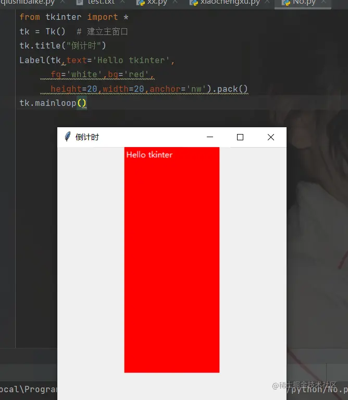Maximize the 倒计时 tkinter window
Viewport: 348px width, 400px height.
(240, 137)
